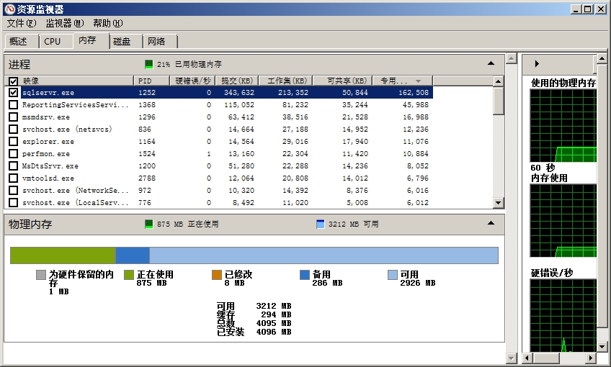Click the light blue 可用 legend swatch

point(393,275)
